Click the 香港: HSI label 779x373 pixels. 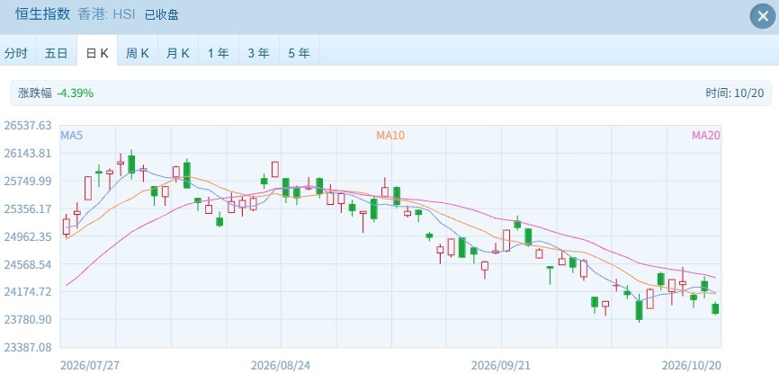[106, 14]
